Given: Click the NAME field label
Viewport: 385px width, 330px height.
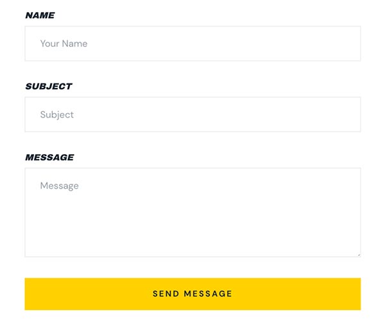Looking at the screenshot, I should (x=40, y=15).
